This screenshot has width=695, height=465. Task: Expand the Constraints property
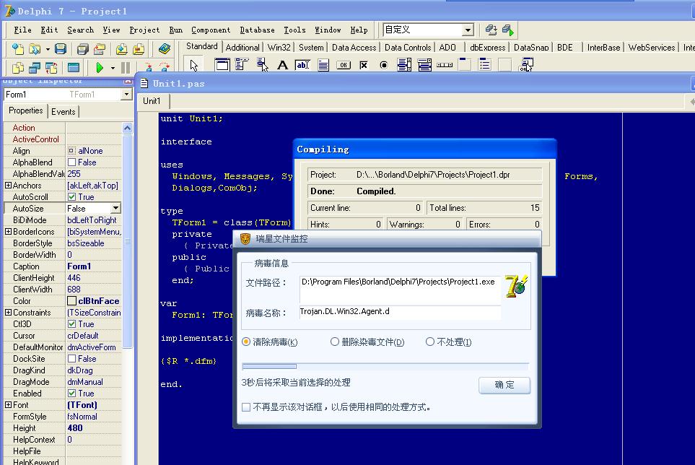coord(8,313)
